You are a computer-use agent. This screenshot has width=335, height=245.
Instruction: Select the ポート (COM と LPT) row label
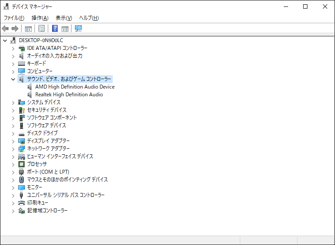48,172
